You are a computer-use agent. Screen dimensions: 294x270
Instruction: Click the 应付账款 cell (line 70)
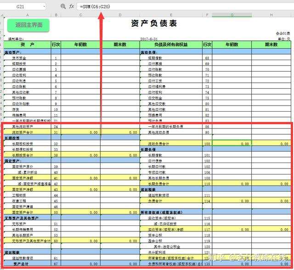[x=171, y=69]
